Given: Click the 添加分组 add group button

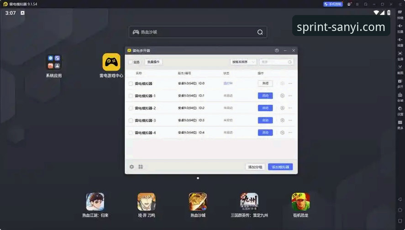Looking at the screenshot, I should point(255,167).
